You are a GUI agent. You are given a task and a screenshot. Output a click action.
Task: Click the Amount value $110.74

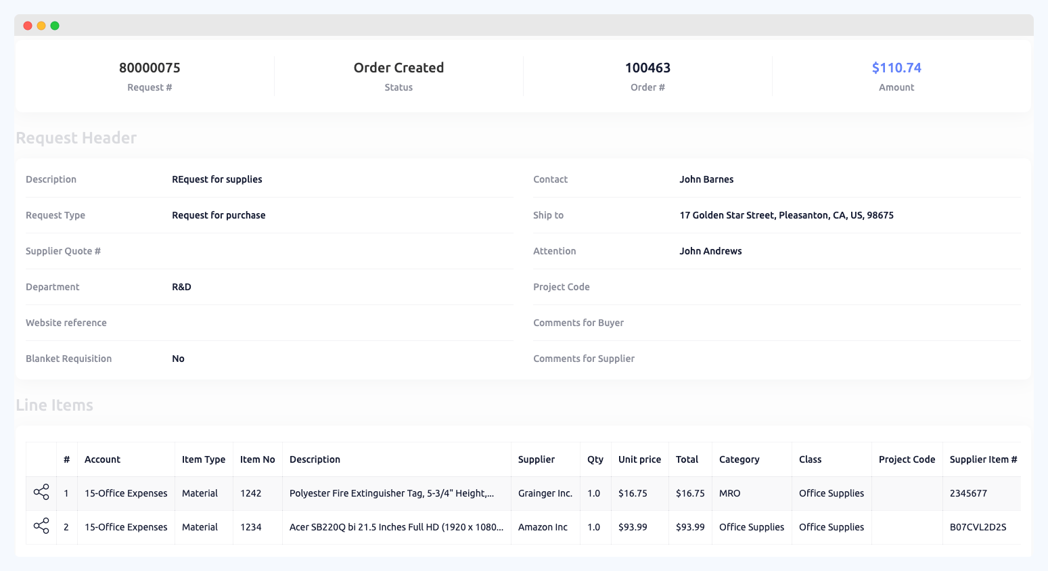click(x=896, y=68)
